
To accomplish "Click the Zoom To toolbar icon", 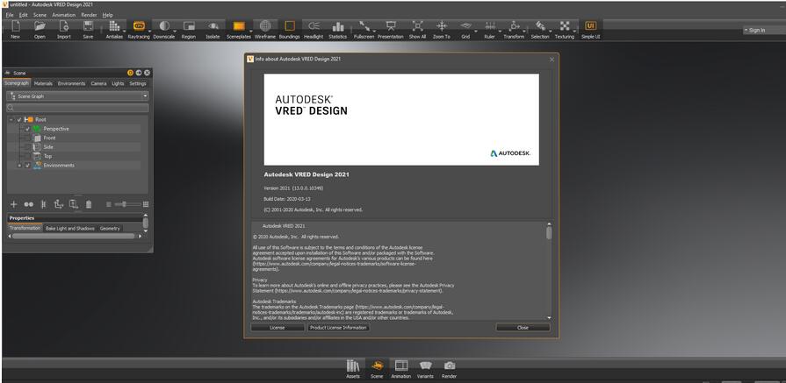I will (441, 30).
